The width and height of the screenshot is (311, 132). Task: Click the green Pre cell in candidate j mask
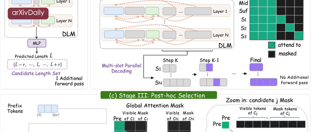[x=226, y=125]
